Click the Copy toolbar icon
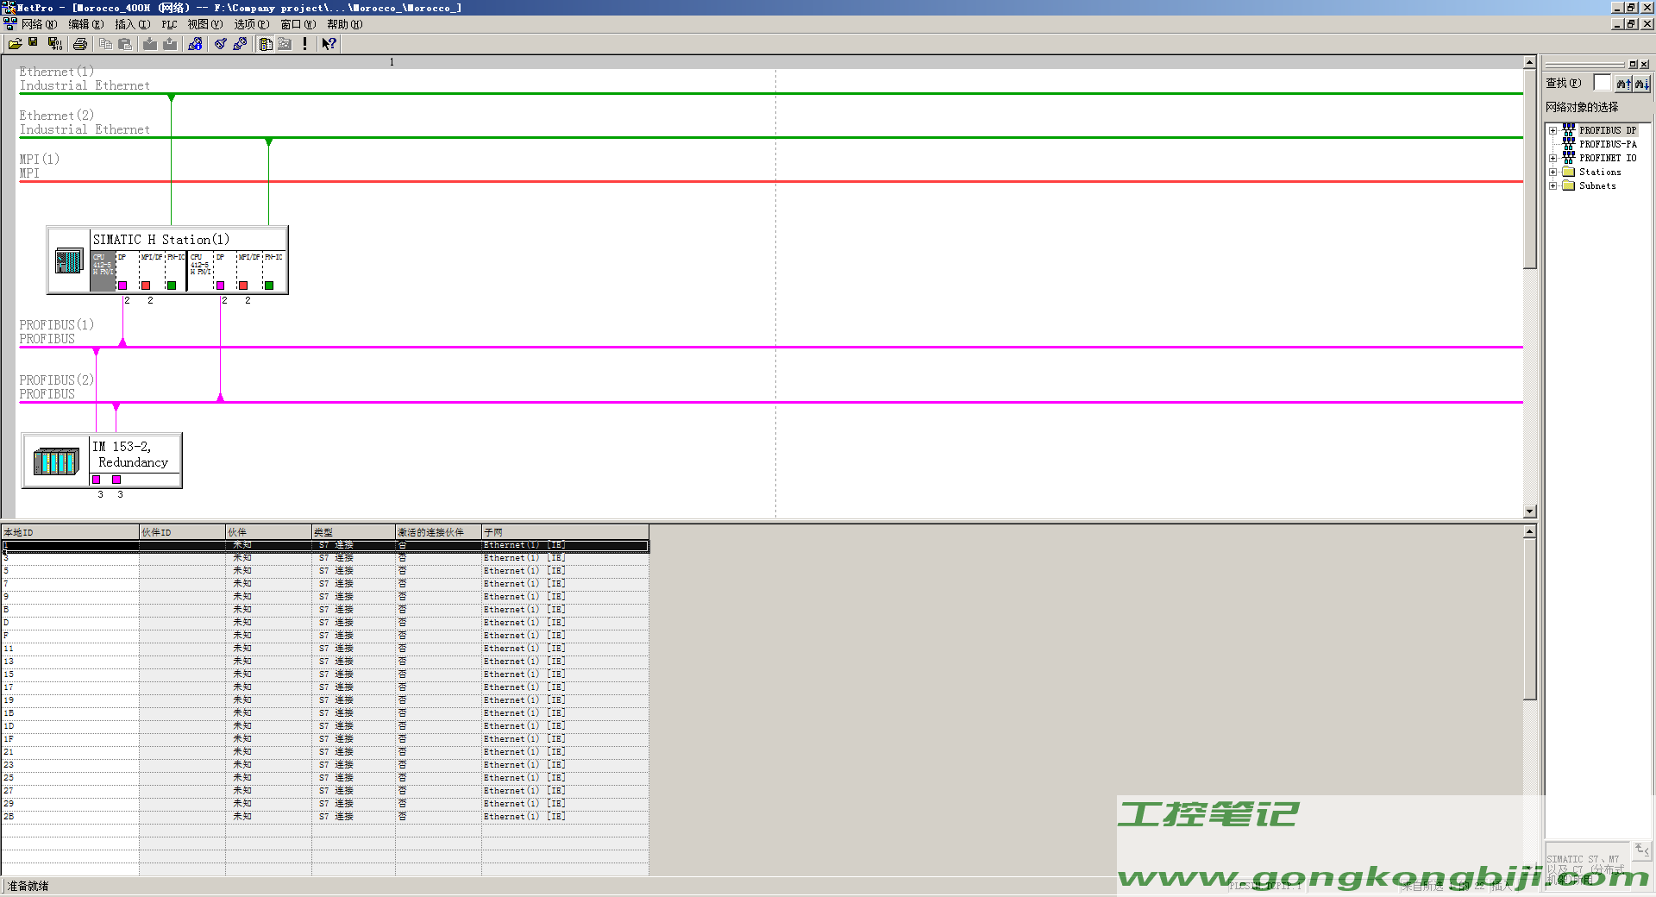 [105, 44]
